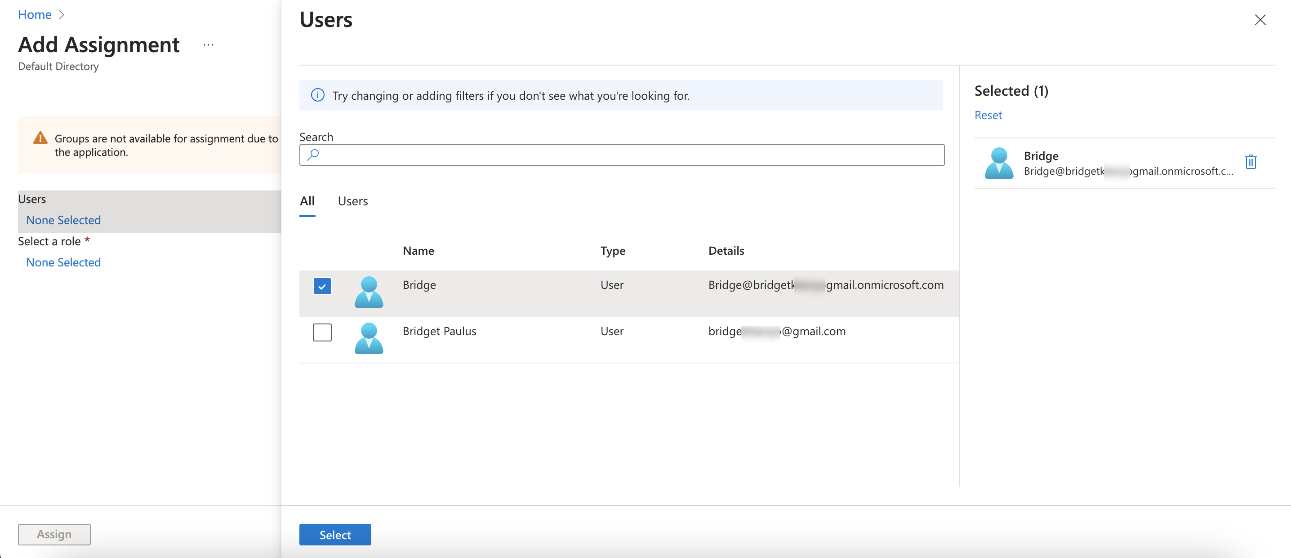1291x558 pixels.
Task: Click the None Selected under Select a role
Action: (x=63, y=262)
